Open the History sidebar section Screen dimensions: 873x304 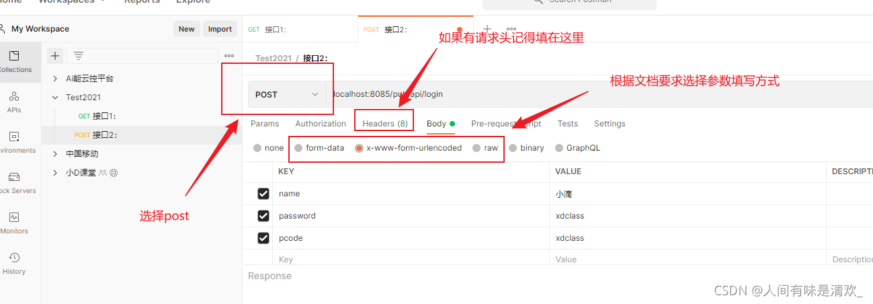point(15,263)
